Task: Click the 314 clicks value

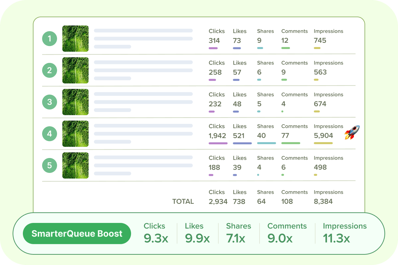Action: click(x=214, y=41)
